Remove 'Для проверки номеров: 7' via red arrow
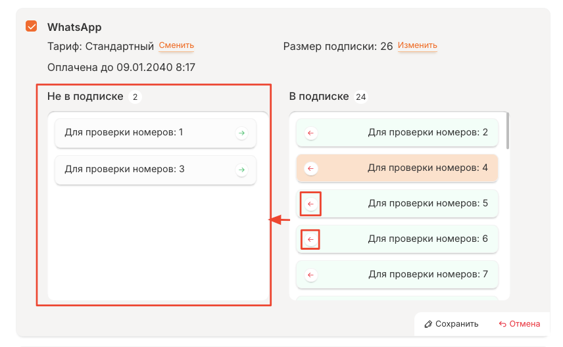 point(311,275)
